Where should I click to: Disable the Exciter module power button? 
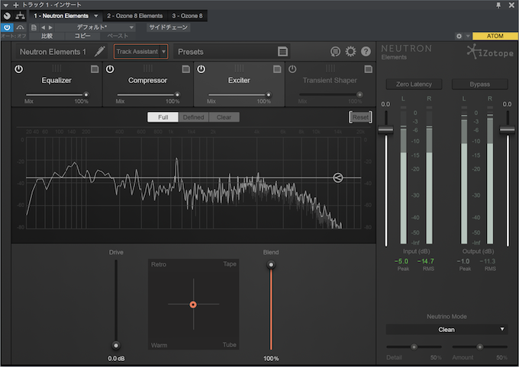[x=201, y=69]
